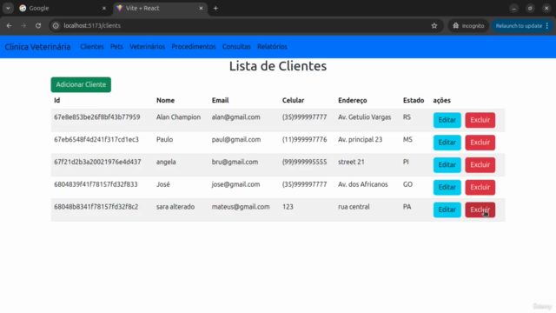This screenshot has width=556, height=313.
Task: Focus the address bar URL
Action: [x=92, y=25]
